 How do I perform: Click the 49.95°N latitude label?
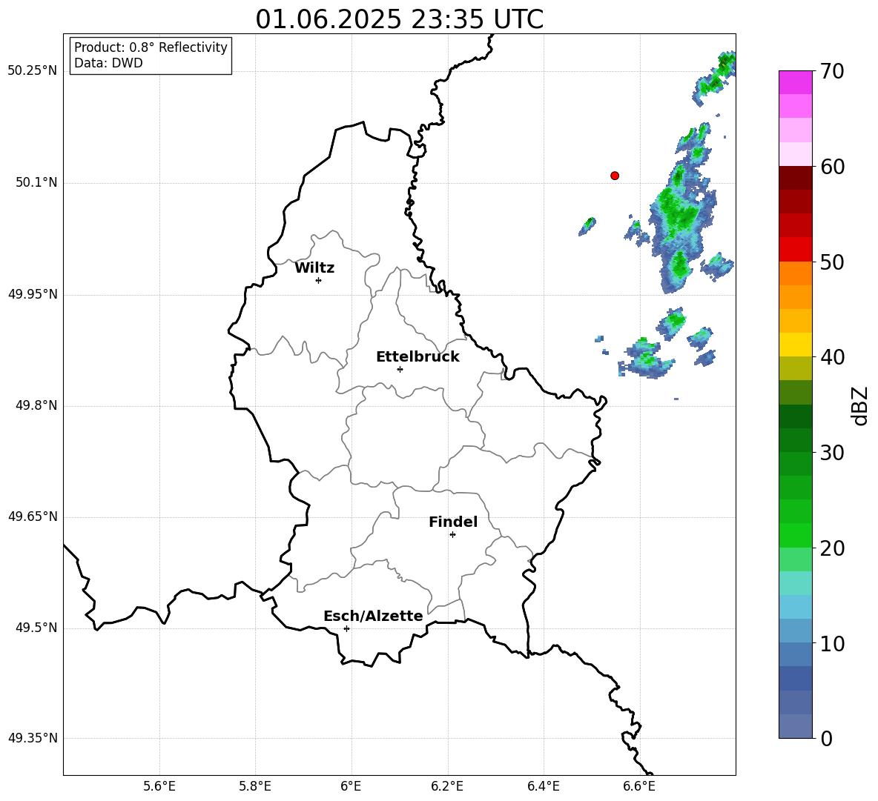(33, 294)
